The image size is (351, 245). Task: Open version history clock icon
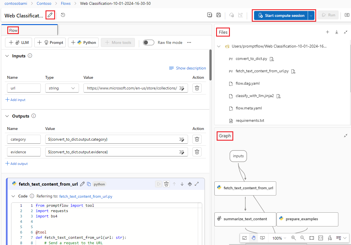point(63,15)
